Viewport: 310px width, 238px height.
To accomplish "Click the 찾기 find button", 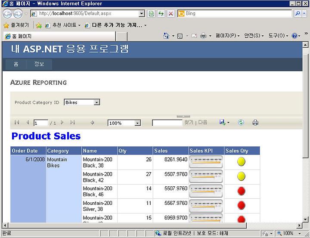I will (189, 122).
